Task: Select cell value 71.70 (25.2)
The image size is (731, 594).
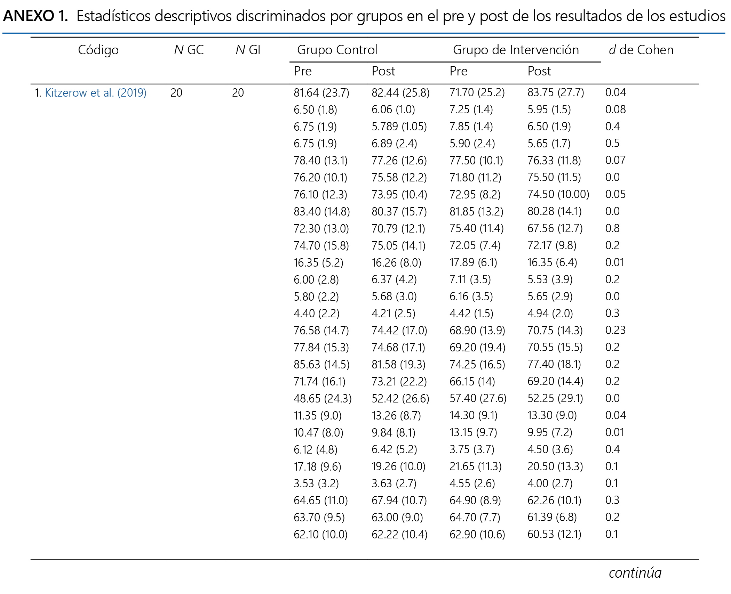Action: pyautogui.click(x=477, y=93)
